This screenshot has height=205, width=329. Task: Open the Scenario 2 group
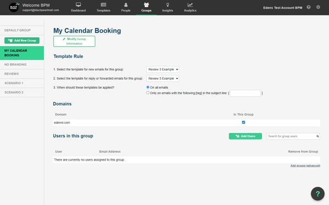pyautogui.click(x=22, y=92)
